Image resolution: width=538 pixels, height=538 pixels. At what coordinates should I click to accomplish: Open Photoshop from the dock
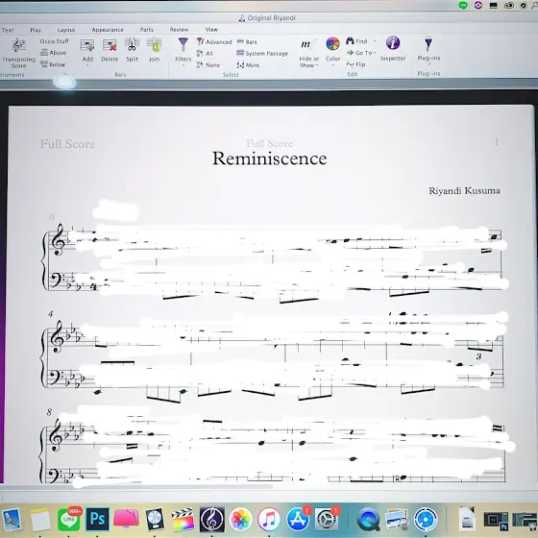pyautogui.click(x=97, y=519)
